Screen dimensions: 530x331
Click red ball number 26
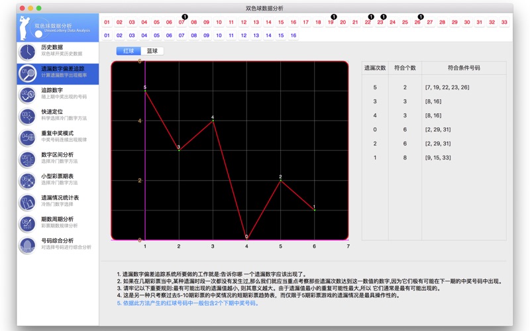(417, 23)
